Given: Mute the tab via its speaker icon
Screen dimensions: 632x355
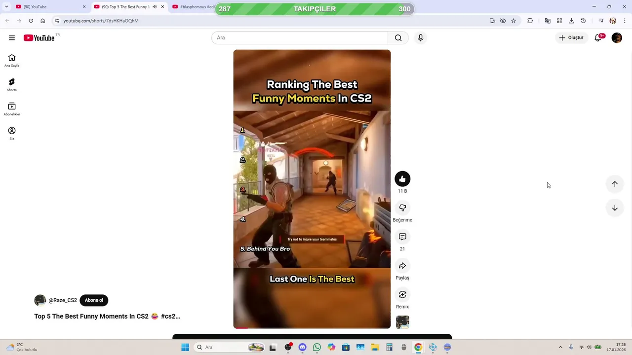Looking at the screenshot, I should 155,7.
